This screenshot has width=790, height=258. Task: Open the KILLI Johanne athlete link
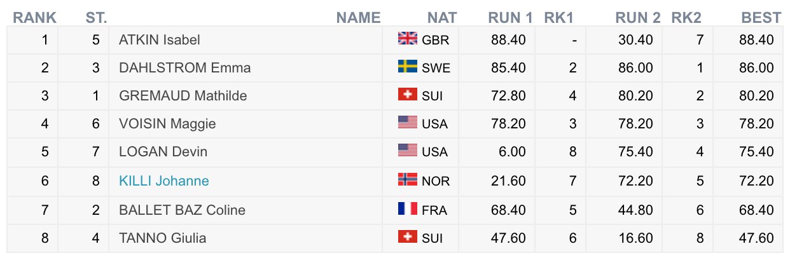coord(163,181)
